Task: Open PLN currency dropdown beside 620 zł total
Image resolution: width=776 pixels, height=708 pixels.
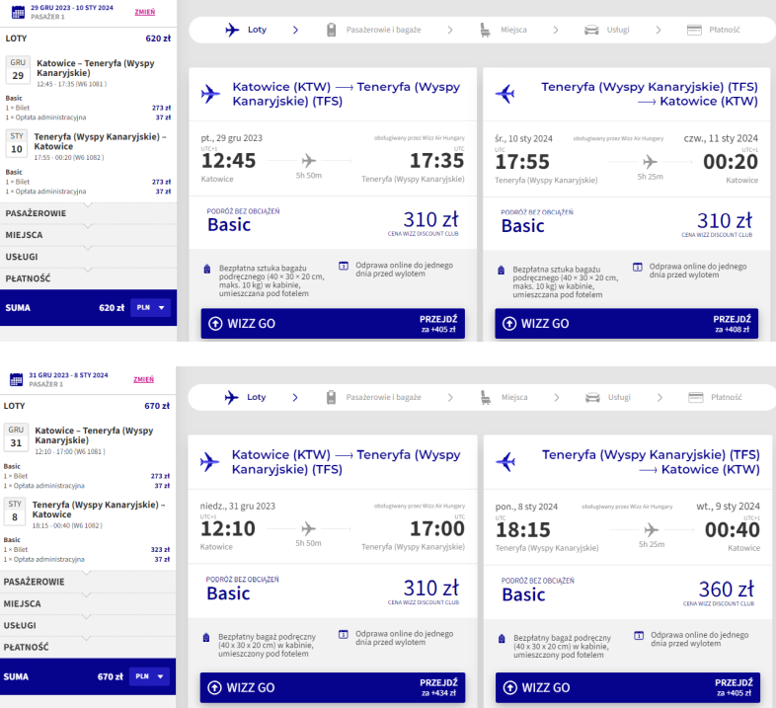Action: 150,307
